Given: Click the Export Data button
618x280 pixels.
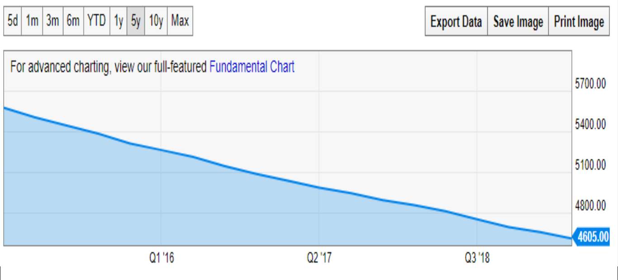Looking at the screenshot, I should (456, 21).
